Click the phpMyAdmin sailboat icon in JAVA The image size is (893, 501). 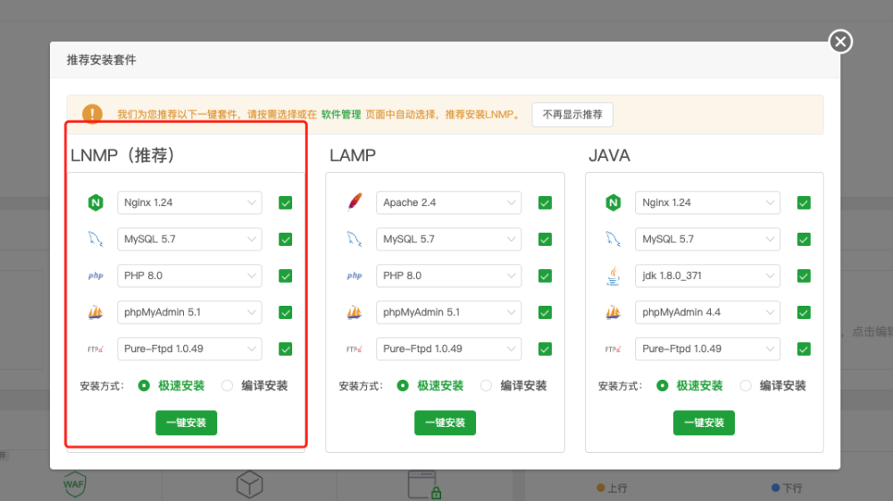(x=613, y=312)
